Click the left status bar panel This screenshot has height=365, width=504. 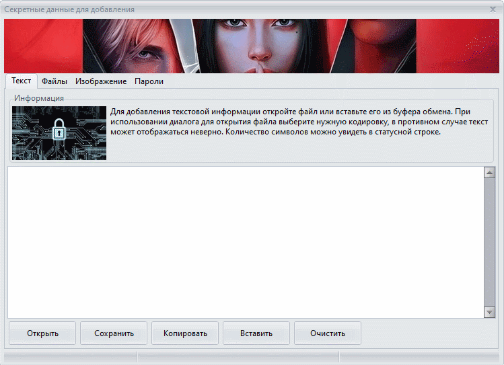(x=71, y=356)
